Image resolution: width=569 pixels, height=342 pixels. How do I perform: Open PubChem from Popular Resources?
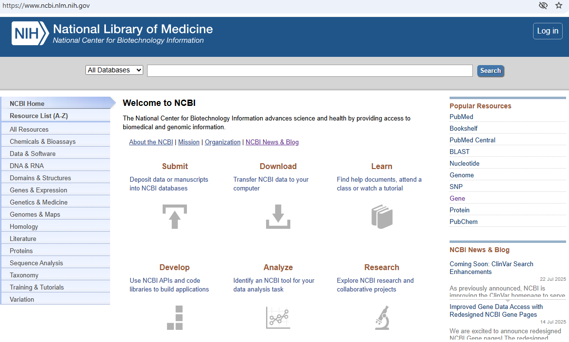click(463, 222)
